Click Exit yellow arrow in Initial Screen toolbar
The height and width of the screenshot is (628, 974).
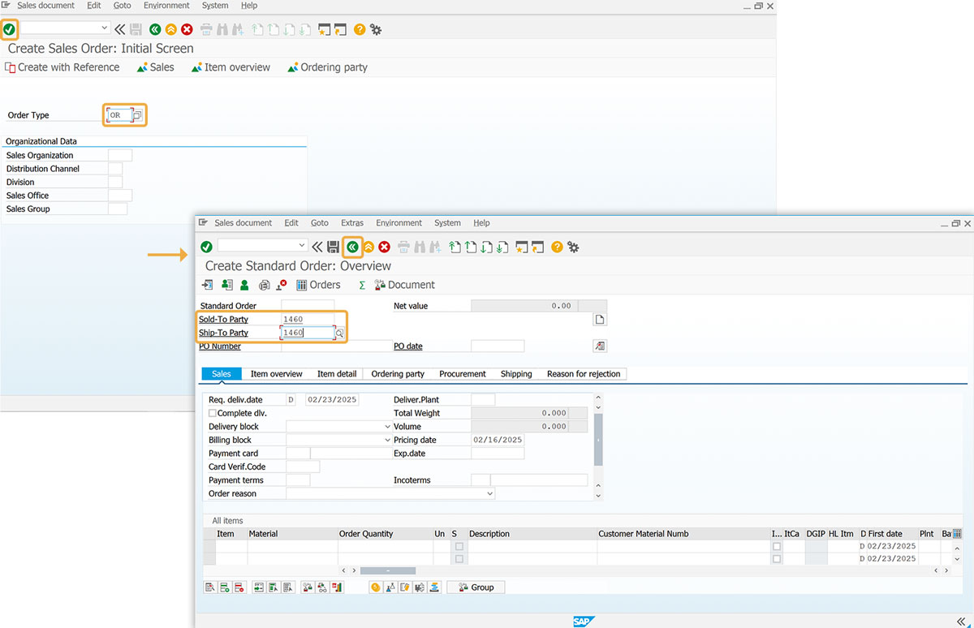coord(170,29)
